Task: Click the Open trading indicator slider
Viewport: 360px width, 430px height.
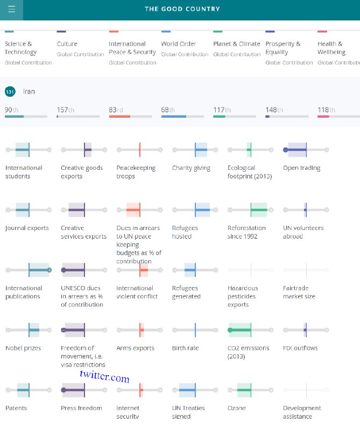Action: (305, 149)
